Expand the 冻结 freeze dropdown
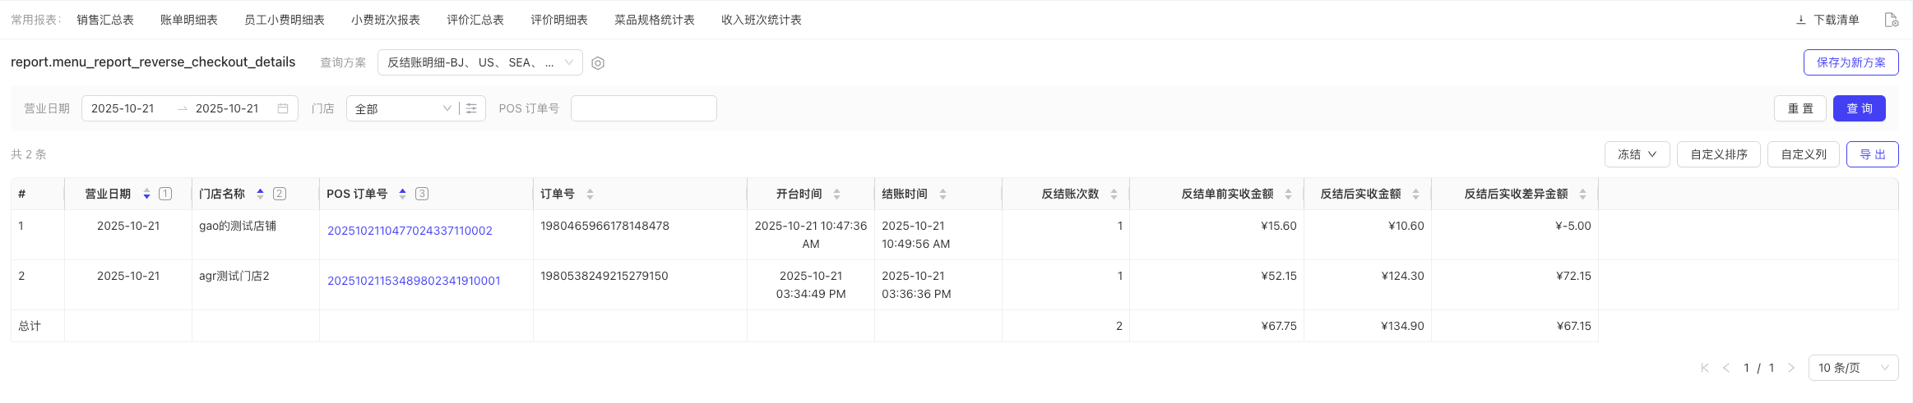1913x403 pixels. click(x=1637, y=154)
